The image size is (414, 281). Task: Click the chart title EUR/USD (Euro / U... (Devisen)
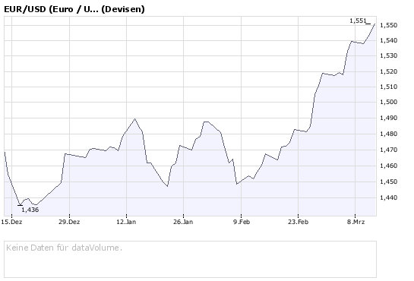click(74, 9)
